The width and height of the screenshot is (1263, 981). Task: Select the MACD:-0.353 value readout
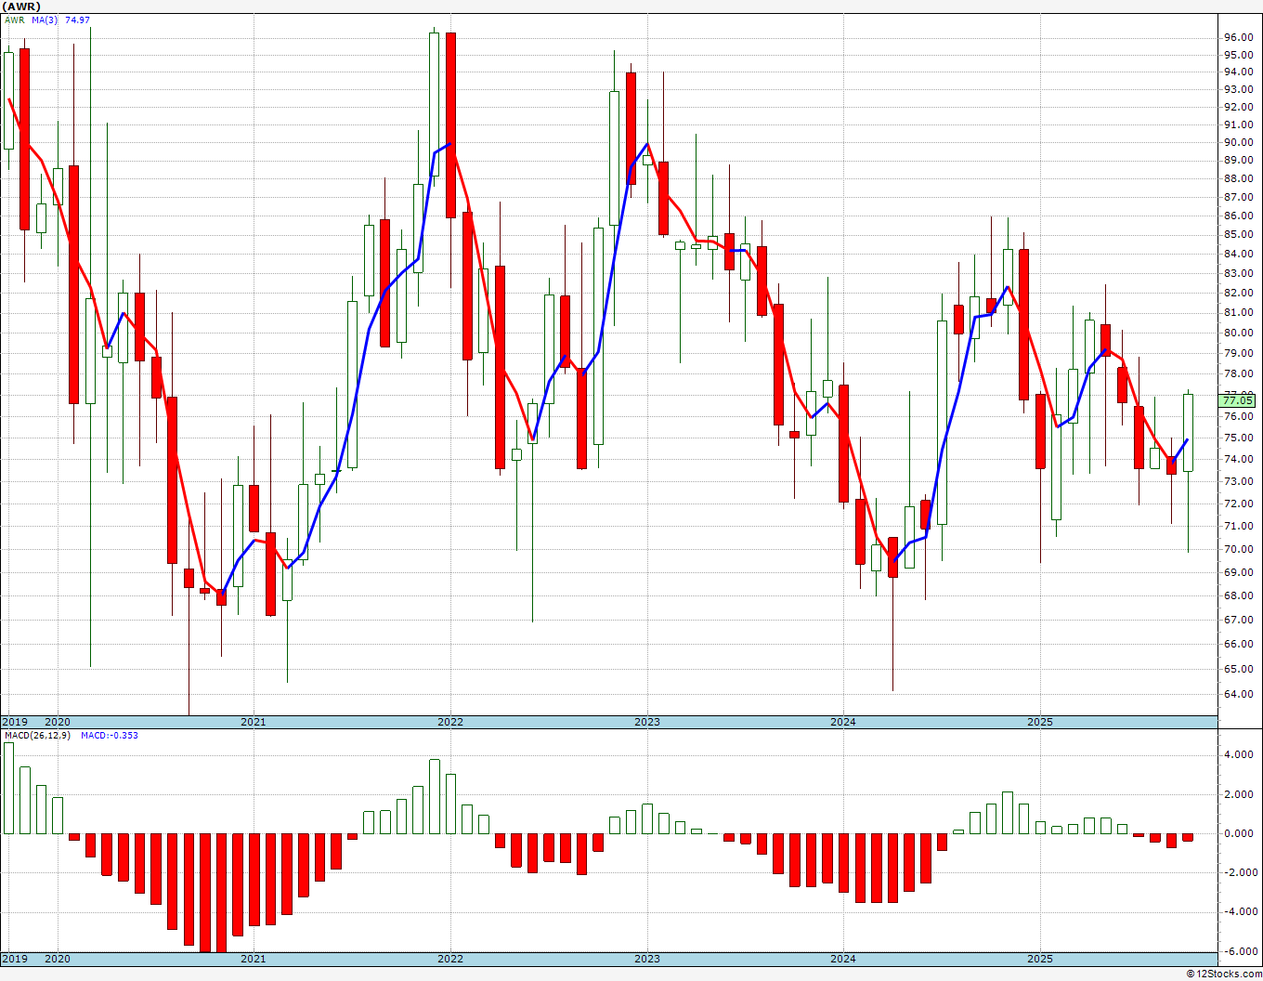pyautogui.click(x=109, y=735)
